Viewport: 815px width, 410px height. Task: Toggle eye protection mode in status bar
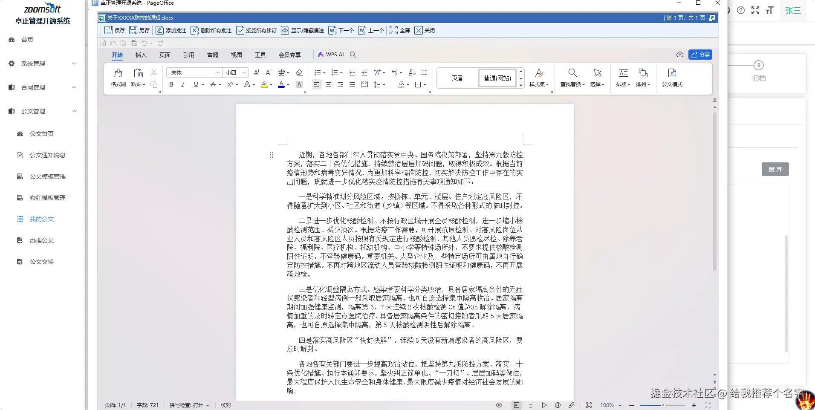tap(499, 405)
